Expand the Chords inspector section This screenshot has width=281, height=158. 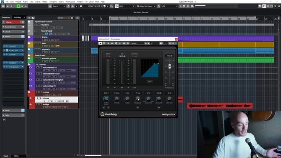(13, 32)
